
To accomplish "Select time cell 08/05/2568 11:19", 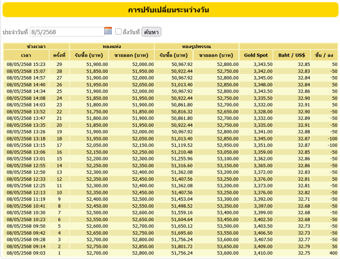I will click(x=26, y=199).
